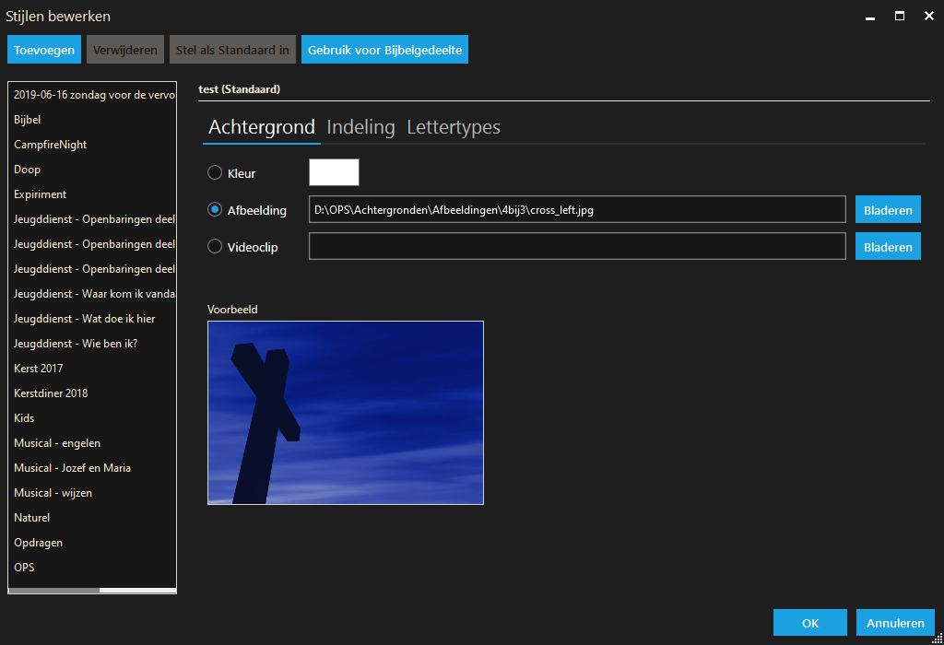The height and width of the screenshot is (645, 944).
Task: Select the 'Bijbel' style
Action: point(92,119)
